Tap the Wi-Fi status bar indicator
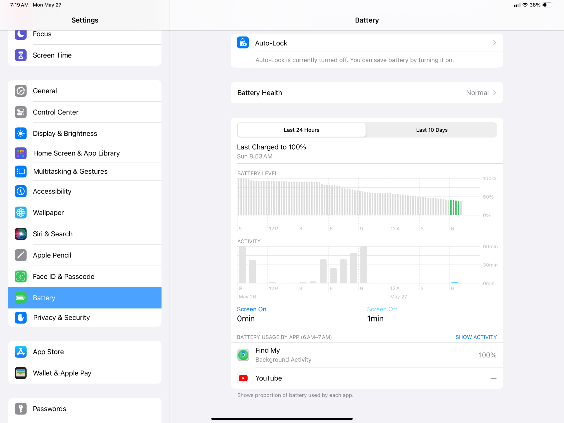The image size is (564, 423). [x=525, y=5]
